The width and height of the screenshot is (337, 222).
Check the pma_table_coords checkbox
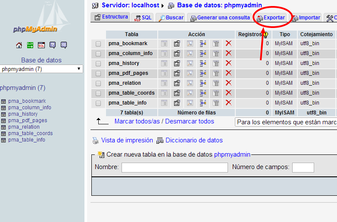pos(98,93)
